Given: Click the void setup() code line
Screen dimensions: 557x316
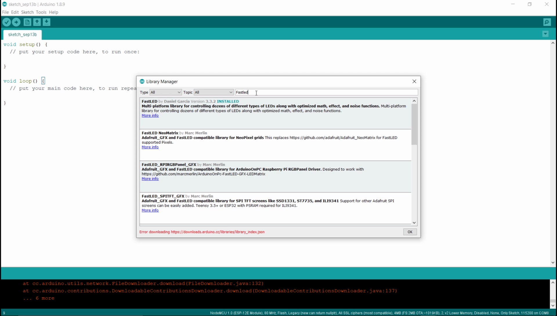Looking at the screenshot, I should pyautogui.click(x=26, y=44).
